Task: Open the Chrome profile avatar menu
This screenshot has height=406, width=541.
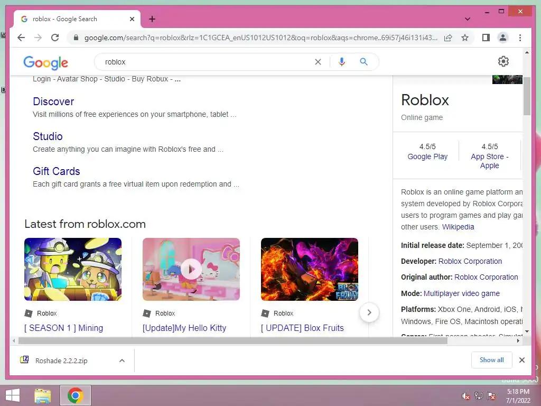Action: pyautogui.click(x=503, y=38)
